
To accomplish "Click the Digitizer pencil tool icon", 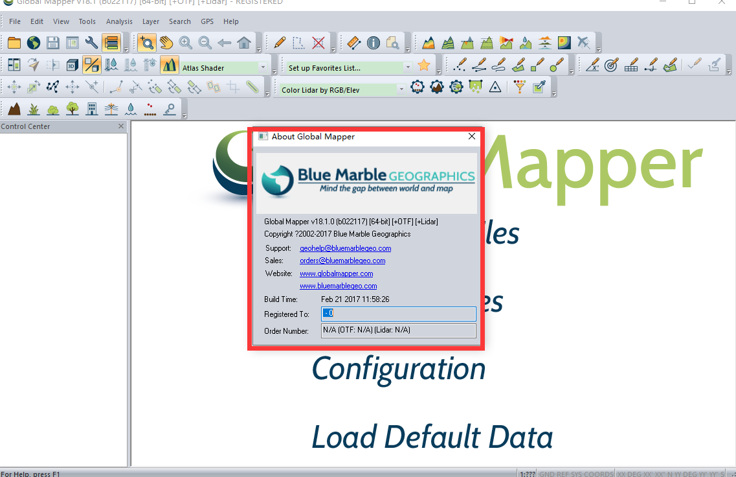I will (280, 43).
